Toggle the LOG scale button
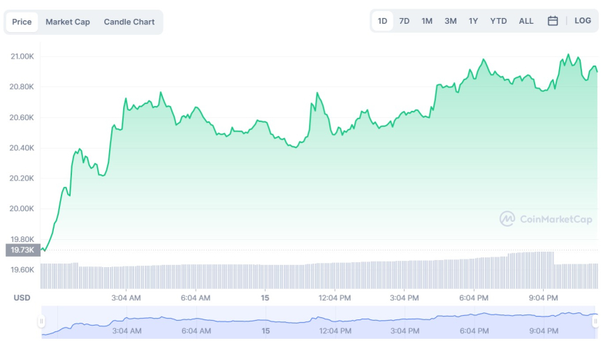Viewport: 601px width, 341px height. point(582,21)
